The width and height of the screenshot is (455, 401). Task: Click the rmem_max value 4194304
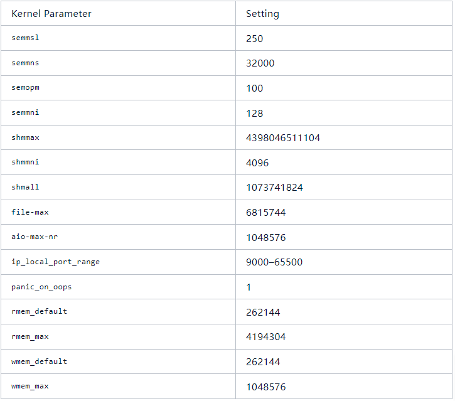point(265,337)
